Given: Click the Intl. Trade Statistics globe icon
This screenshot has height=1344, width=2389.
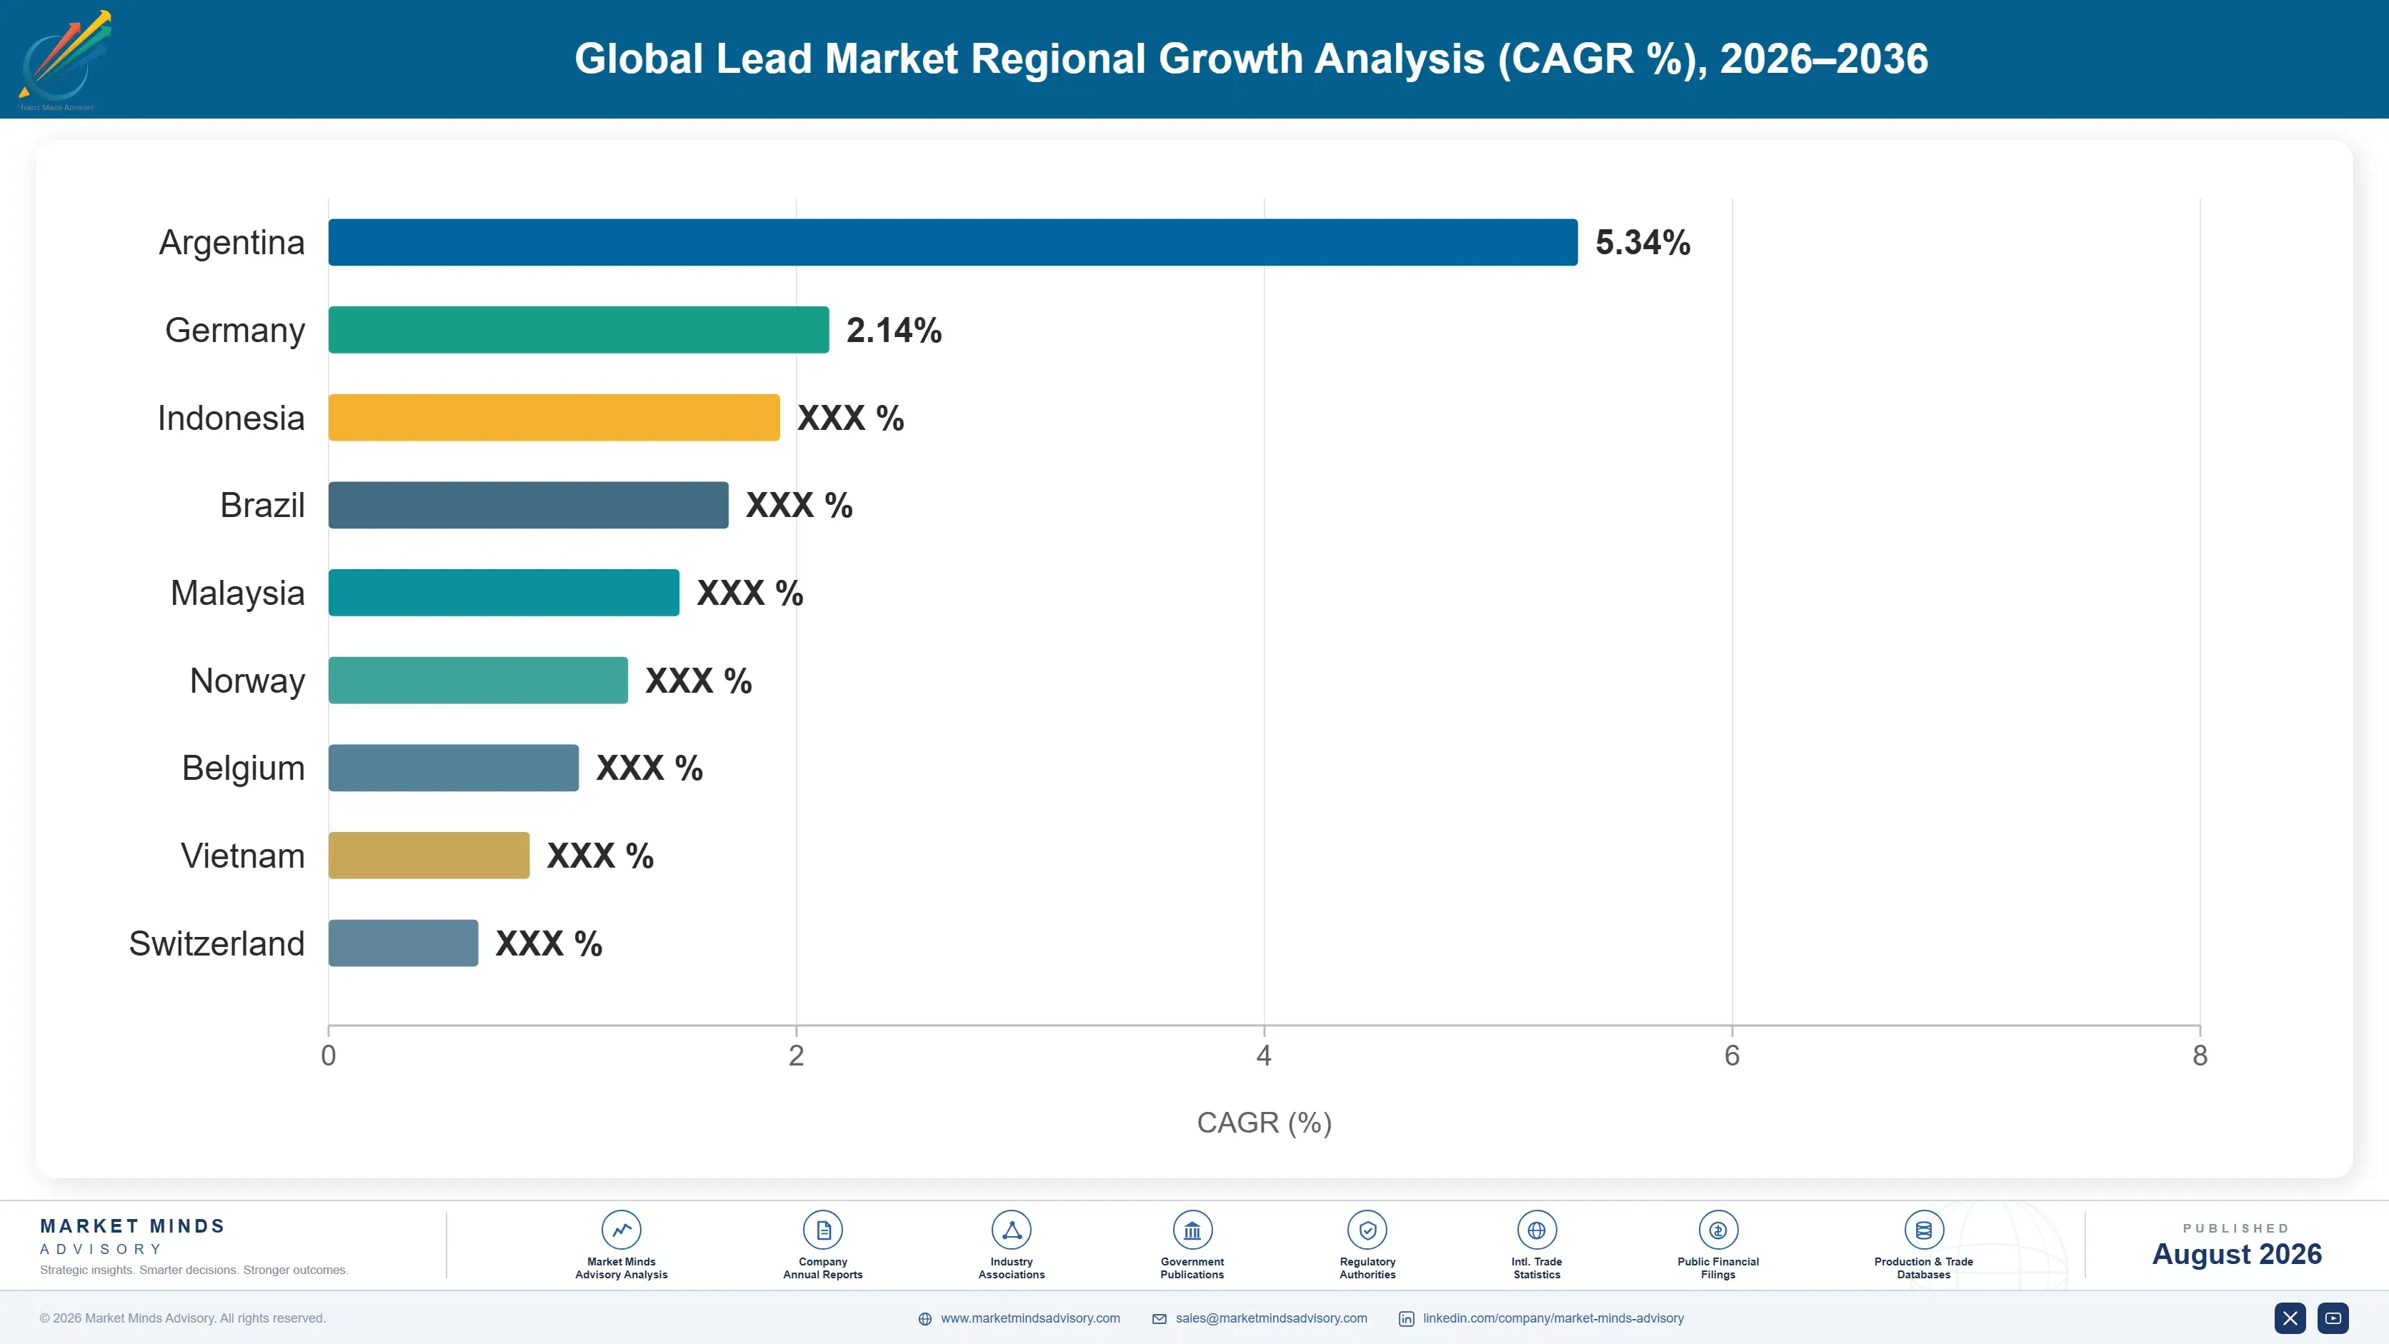Looking at the screenshot, I should [x=1537, y=1230].
